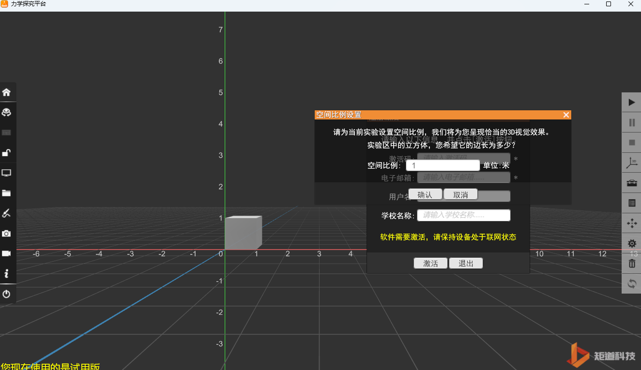This screenshot has height=370, width=641.
Task: Click the refresh reset icon
Action: [x=631, y=284]
